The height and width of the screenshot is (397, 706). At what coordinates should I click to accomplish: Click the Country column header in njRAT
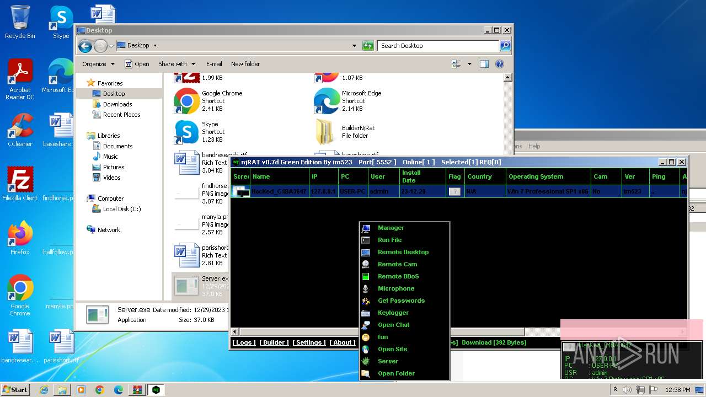click(484, 176)
